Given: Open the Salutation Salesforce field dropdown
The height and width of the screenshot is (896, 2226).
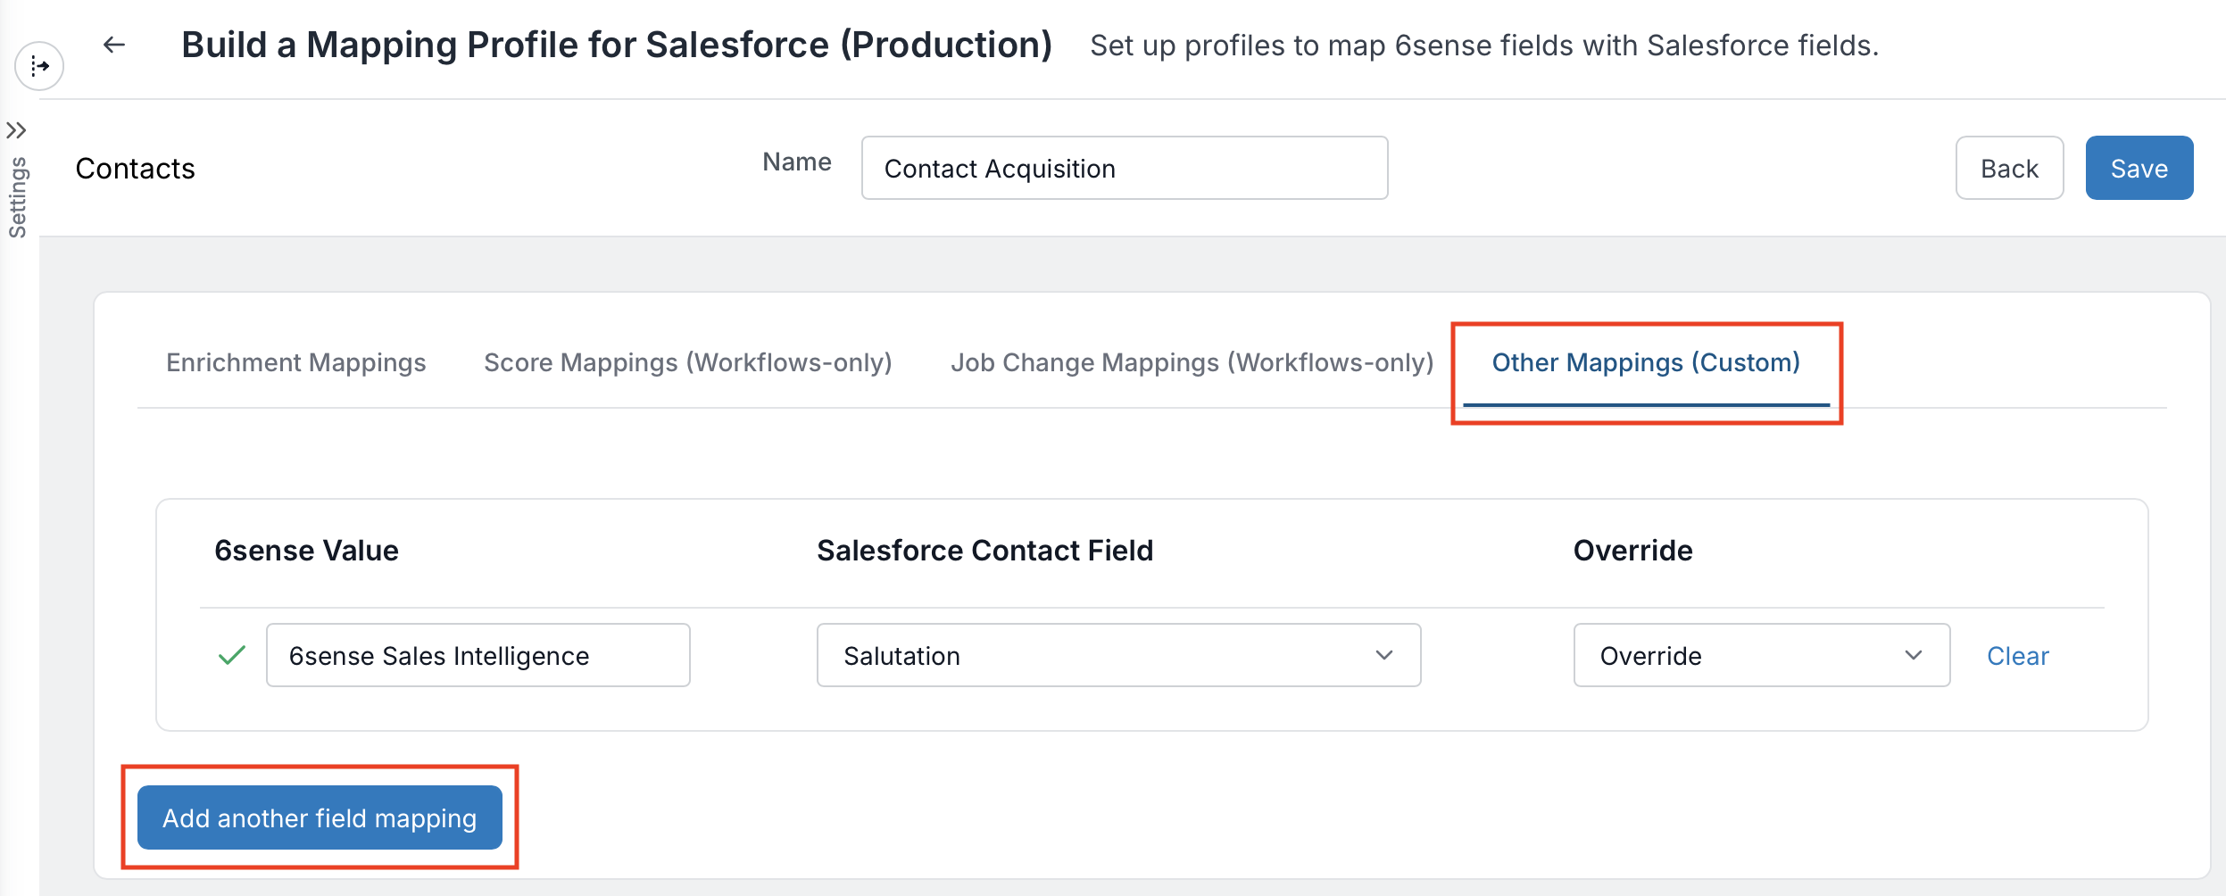Looking at the screenshot, I should click(x=1118, y=655).
